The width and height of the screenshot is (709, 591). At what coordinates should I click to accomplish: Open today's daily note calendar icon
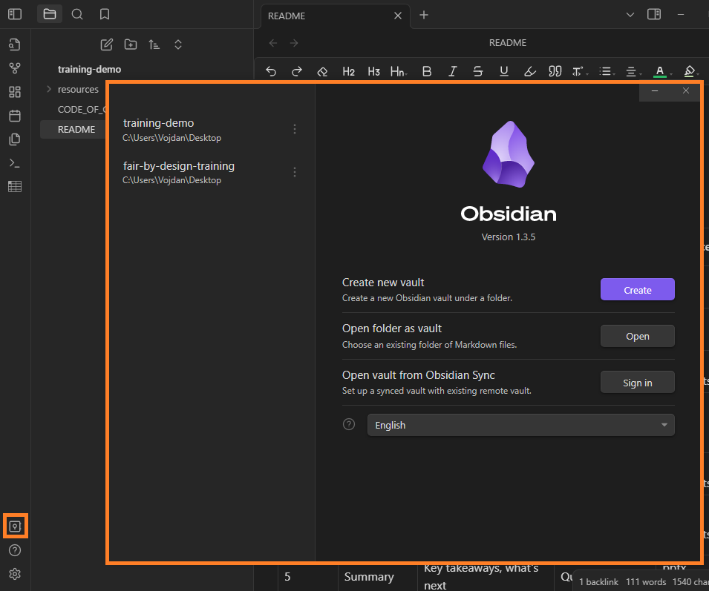(x=15, y=115)
